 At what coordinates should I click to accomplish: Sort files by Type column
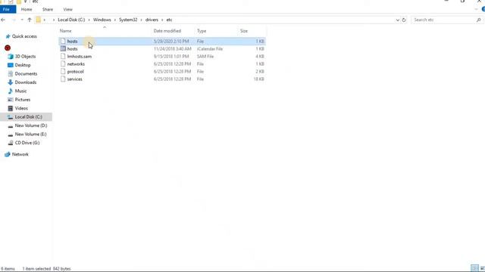tap(202, 31)
